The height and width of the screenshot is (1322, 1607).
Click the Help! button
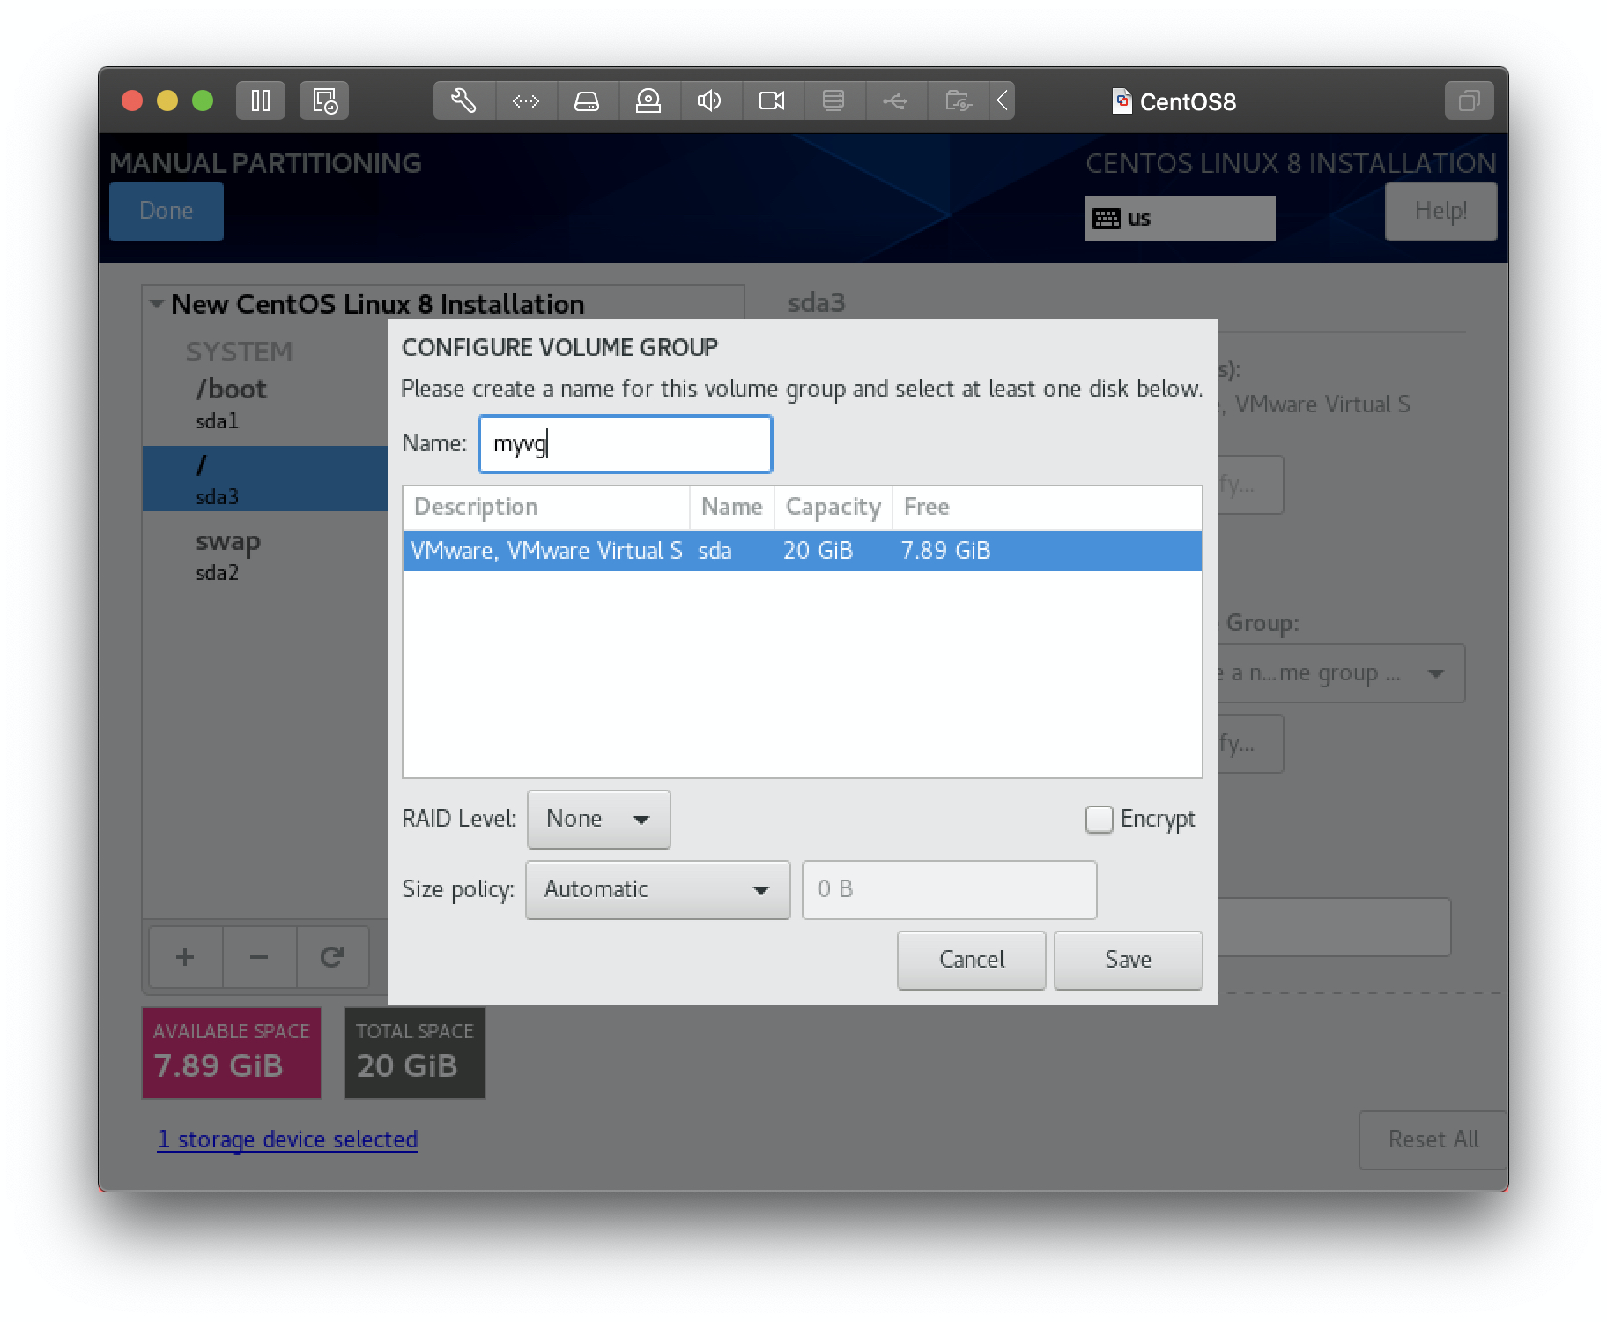coord(1440,211)
